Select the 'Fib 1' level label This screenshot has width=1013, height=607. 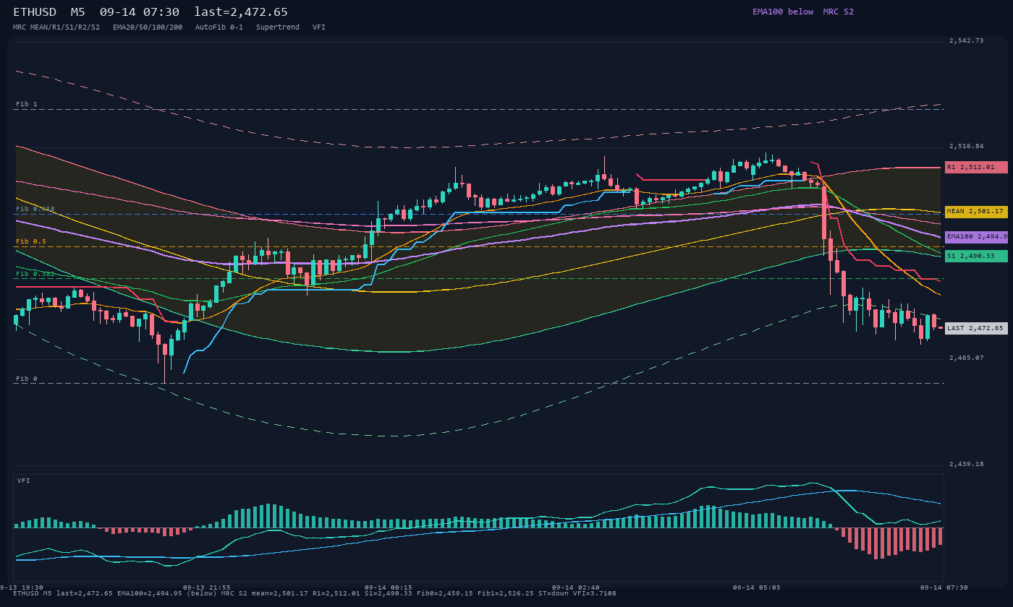[x=27, y=104]
